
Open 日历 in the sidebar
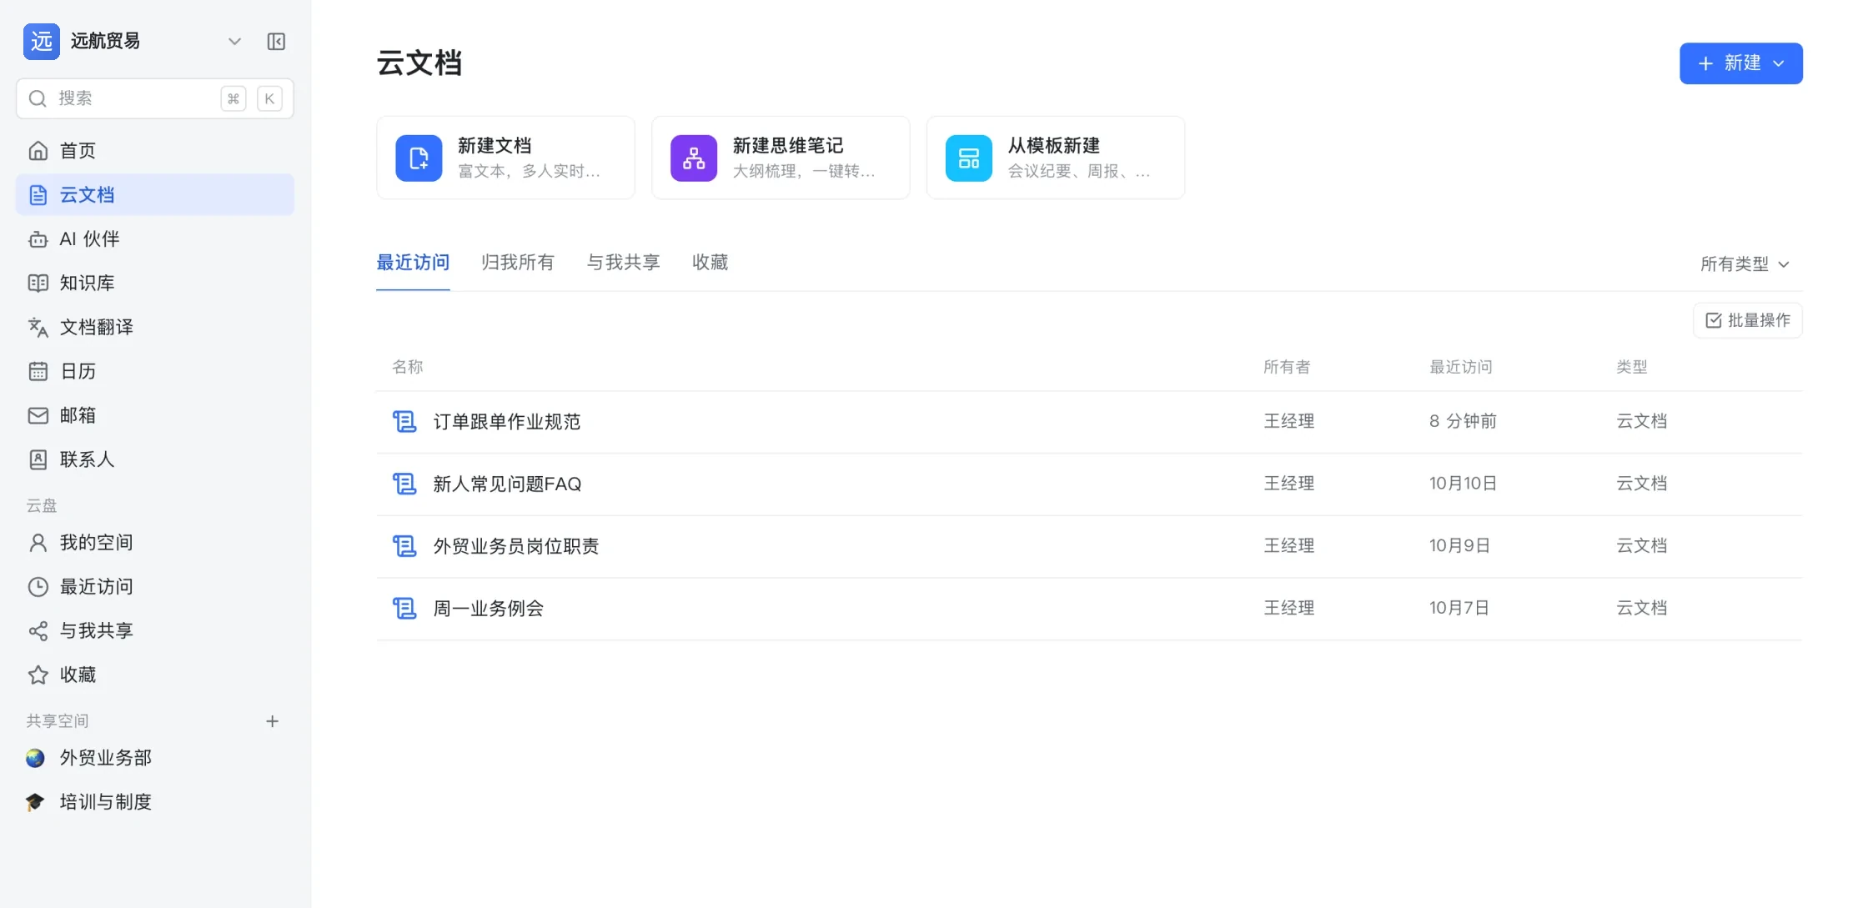tap(155, 372)
